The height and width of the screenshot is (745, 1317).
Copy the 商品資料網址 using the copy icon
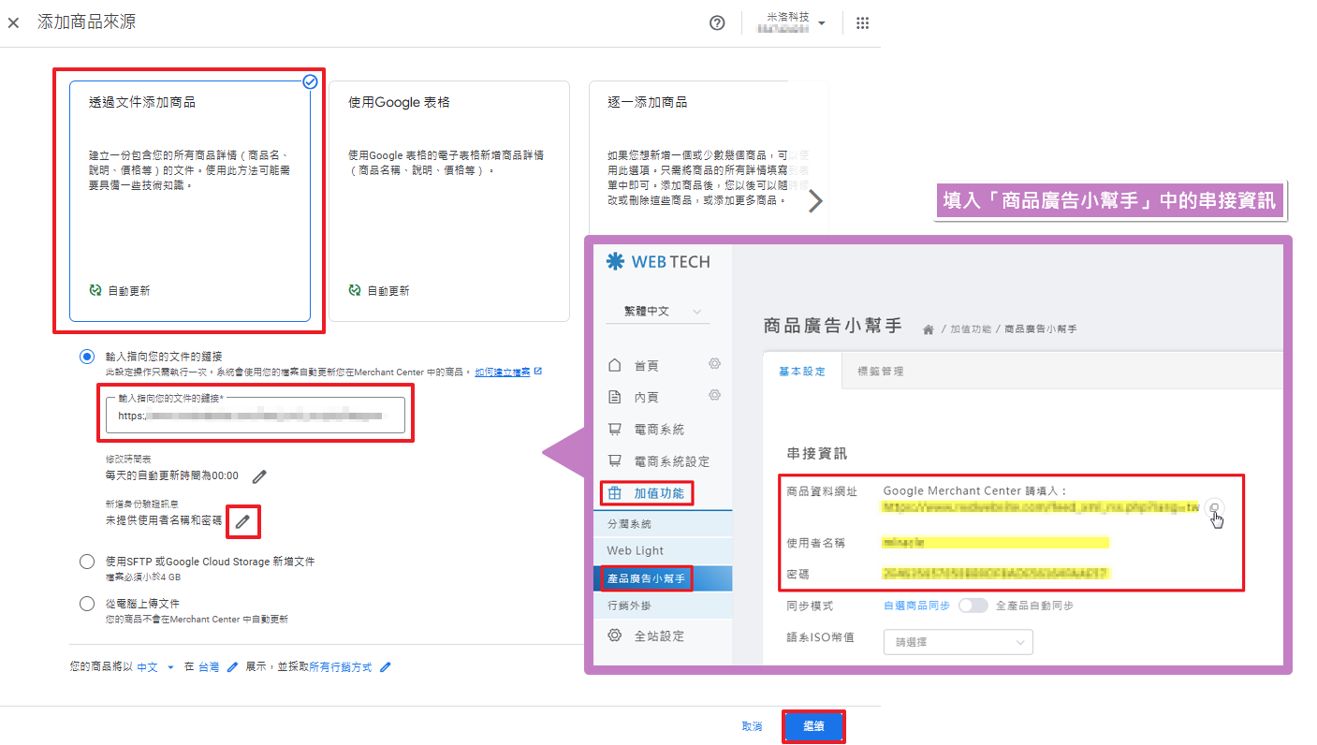click(1214, 507)
